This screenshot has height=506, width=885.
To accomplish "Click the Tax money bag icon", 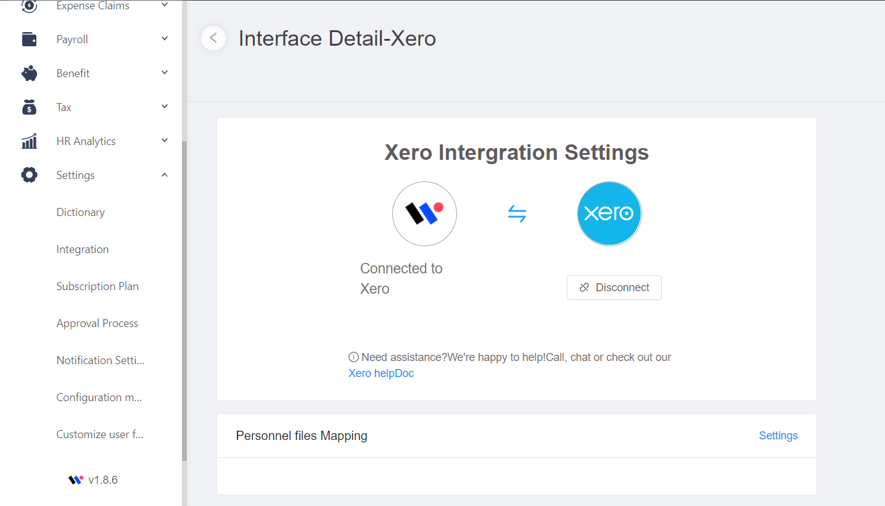I will (29, 107).
